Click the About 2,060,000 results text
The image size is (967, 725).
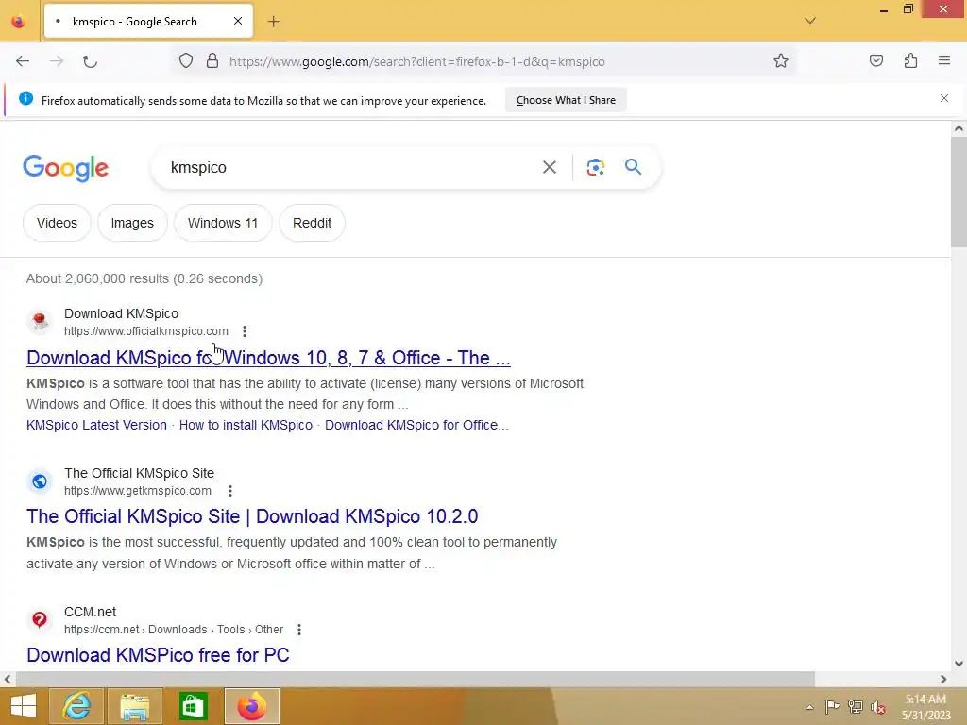pyautogui.click(x=144, y=278)
